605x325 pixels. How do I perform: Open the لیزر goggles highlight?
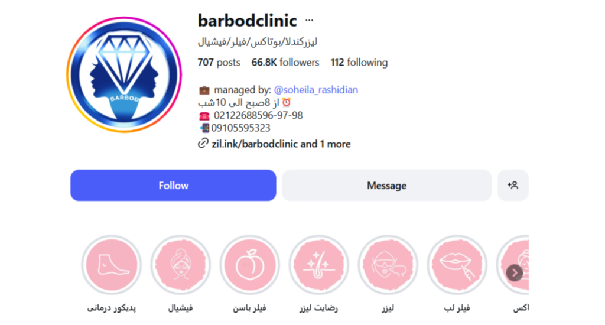(388, 265)
